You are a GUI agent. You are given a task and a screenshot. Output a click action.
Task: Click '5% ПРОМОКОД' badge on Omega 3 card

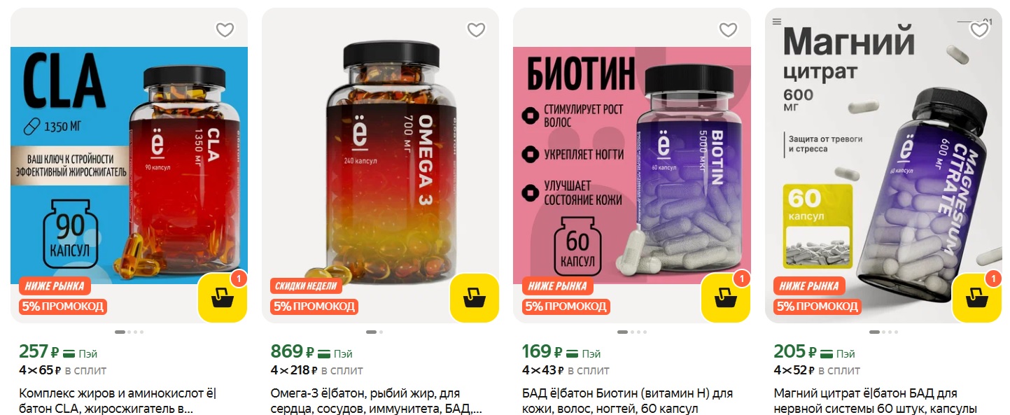(x=314, y=307)
